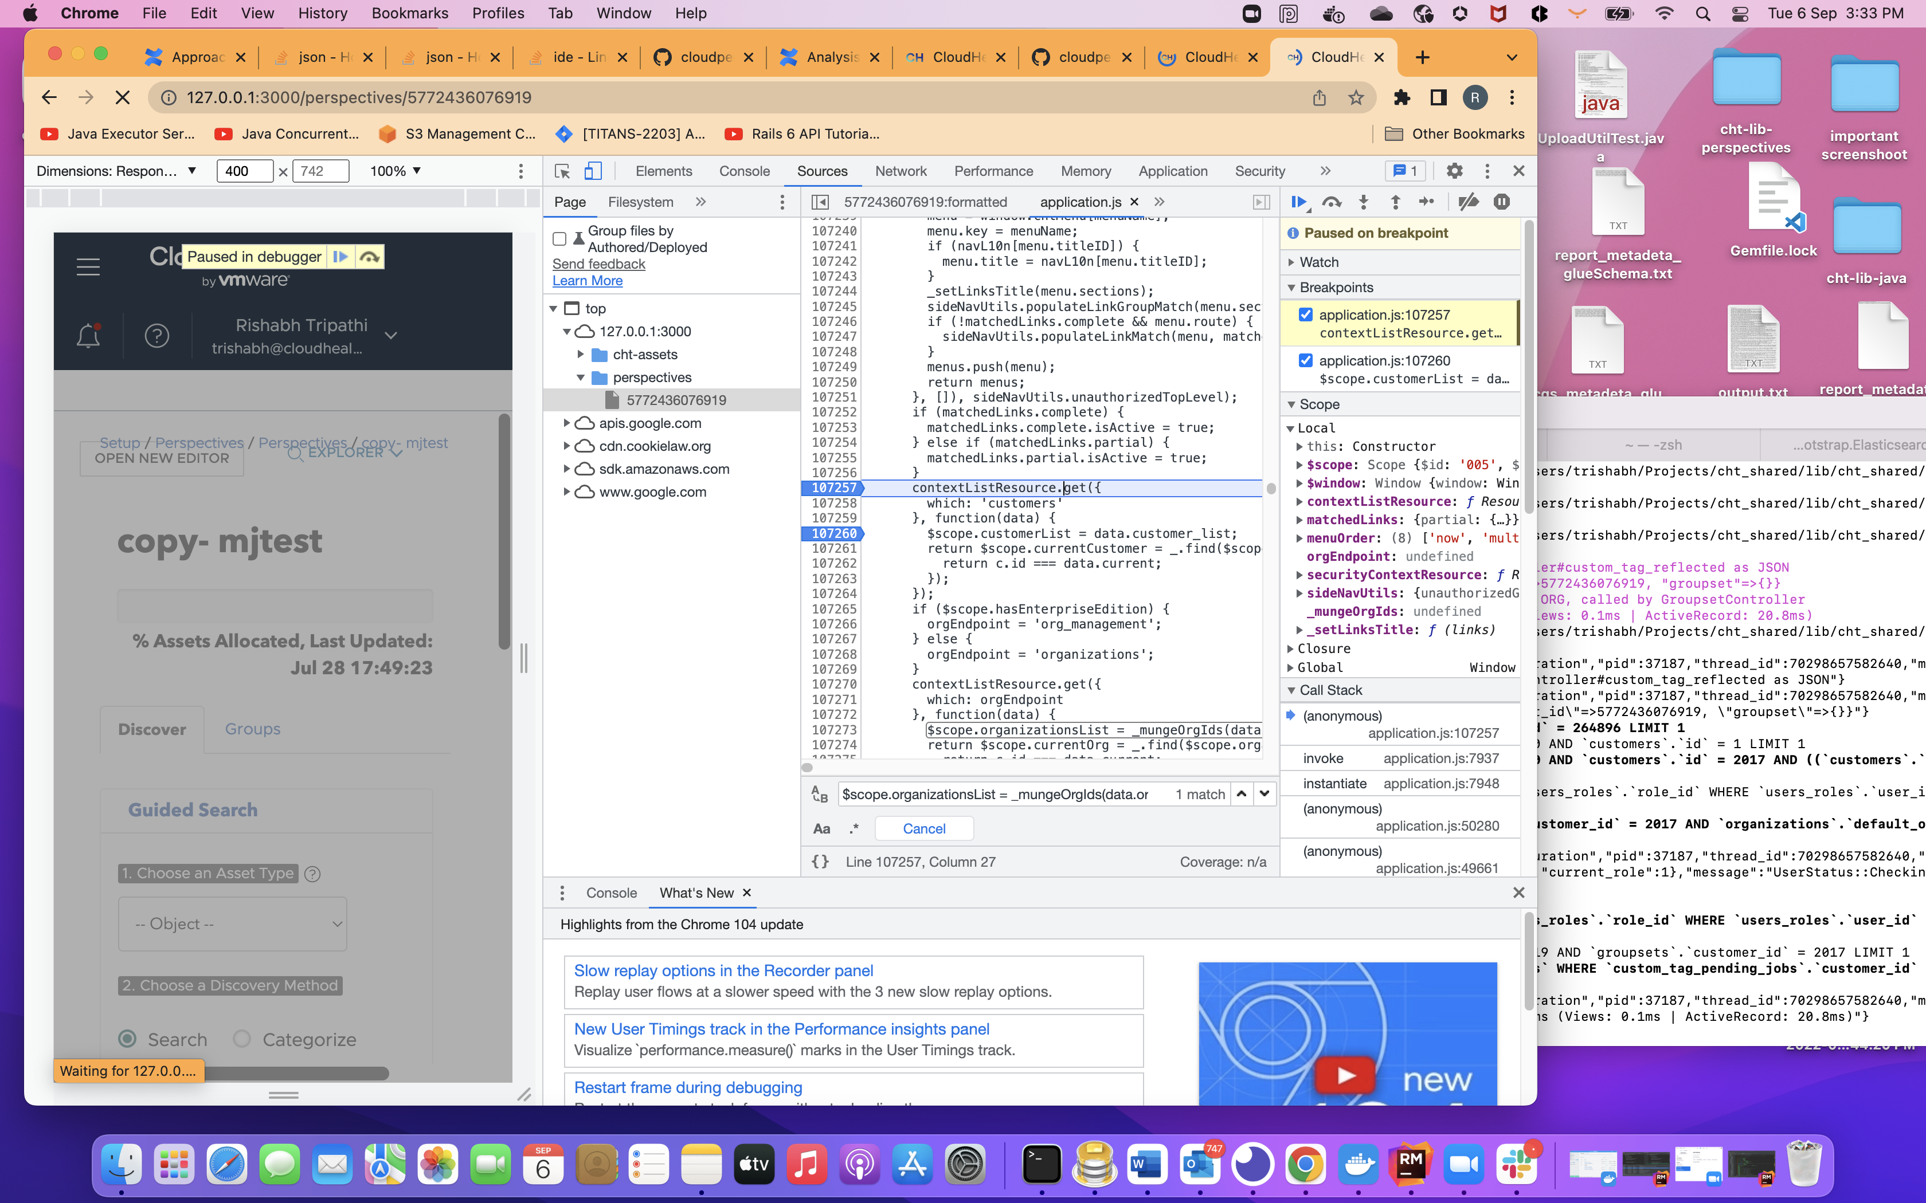Switch to the Elements panel tab
Image resolution: width=1926 pixels, height=1203 pixels.
click(x=664, y=171)
